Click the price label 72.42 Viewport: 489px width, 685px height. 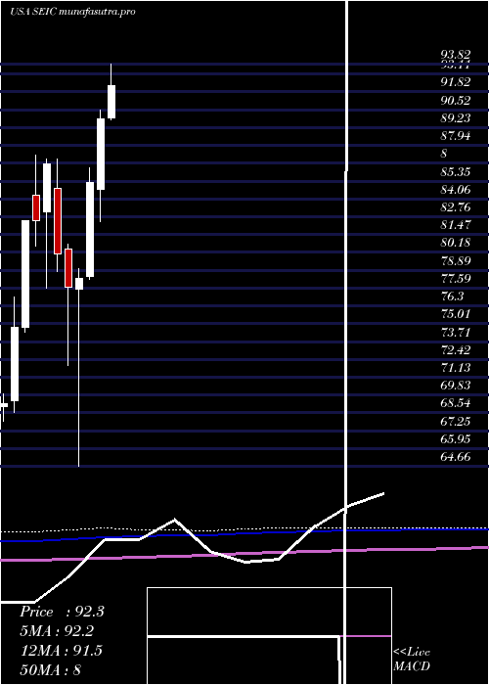[456, 350]
